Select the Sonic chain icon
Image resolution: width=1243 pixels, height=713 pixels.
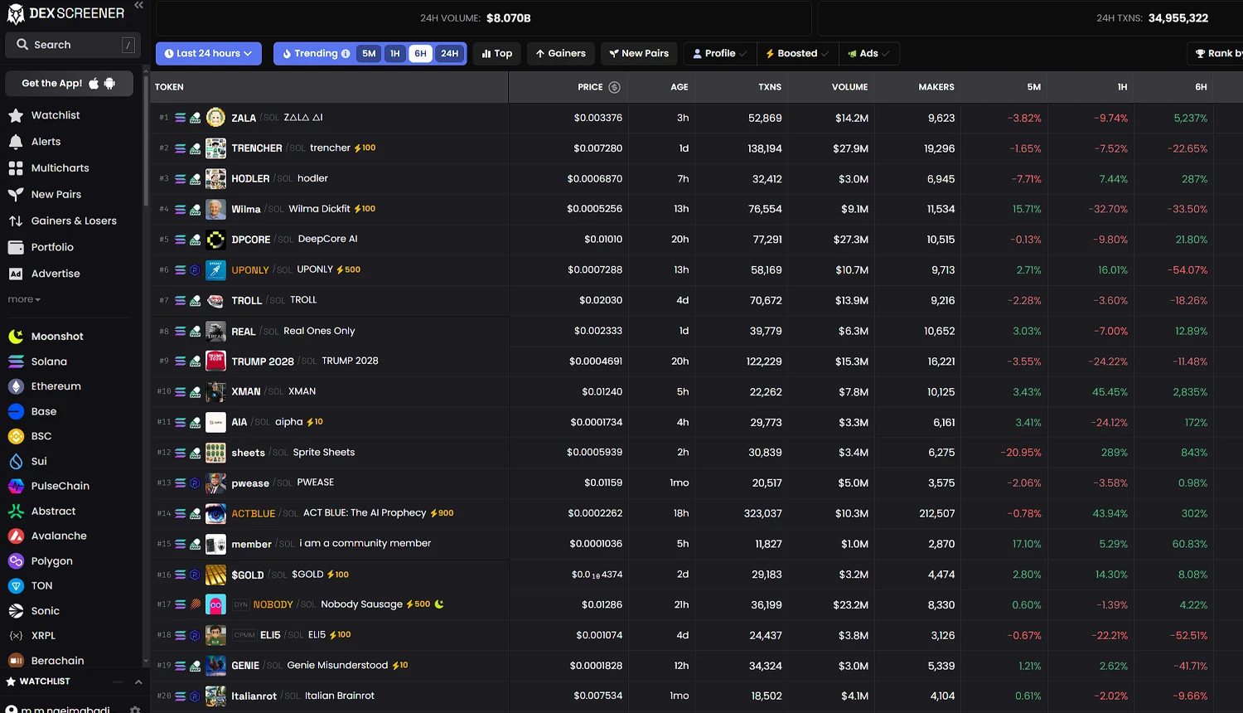(16, 611)
